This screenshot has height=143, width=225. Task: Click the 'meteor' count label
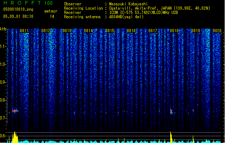click(51, 11)
